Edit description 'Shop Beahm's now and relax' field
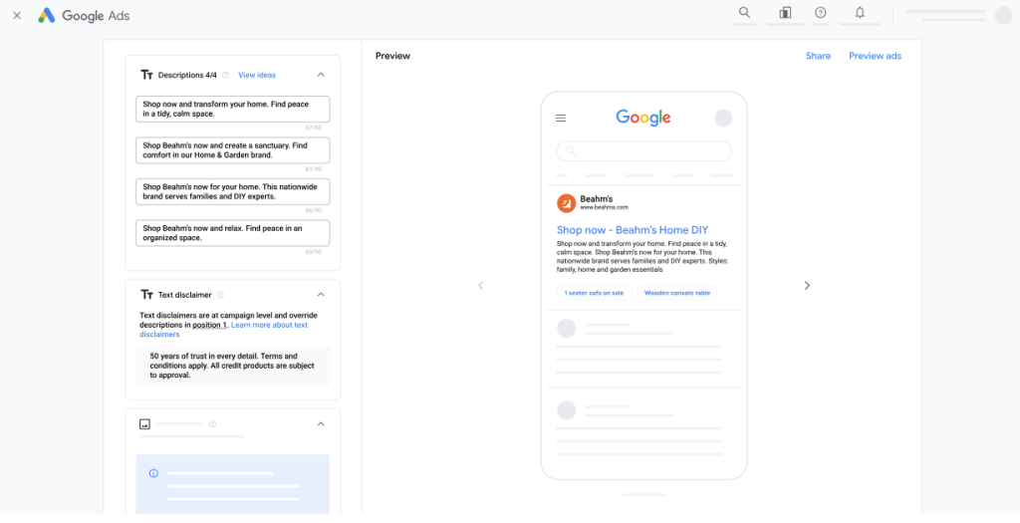The image size is (1020, 523). 233,233
